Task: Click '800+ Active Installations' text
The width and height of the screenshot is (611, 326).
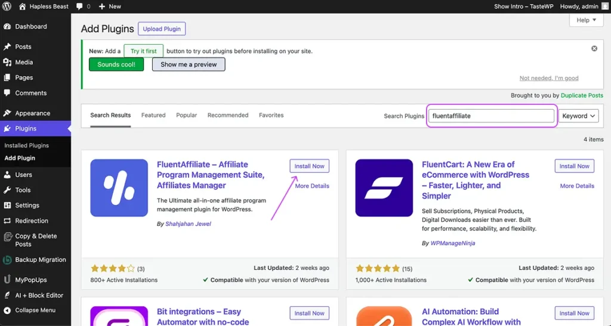Action: tap(124, 280)
